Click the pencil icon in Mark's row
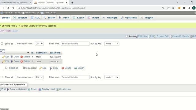This screenshot has height=110, width=196. [x=3, y=57]
